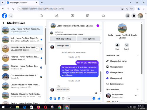Select Change emoji option

coord(116,78)
